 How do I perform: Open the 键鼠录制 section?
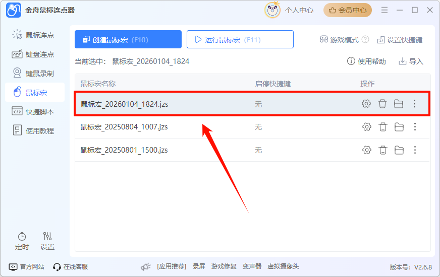(x=33, y=74)
